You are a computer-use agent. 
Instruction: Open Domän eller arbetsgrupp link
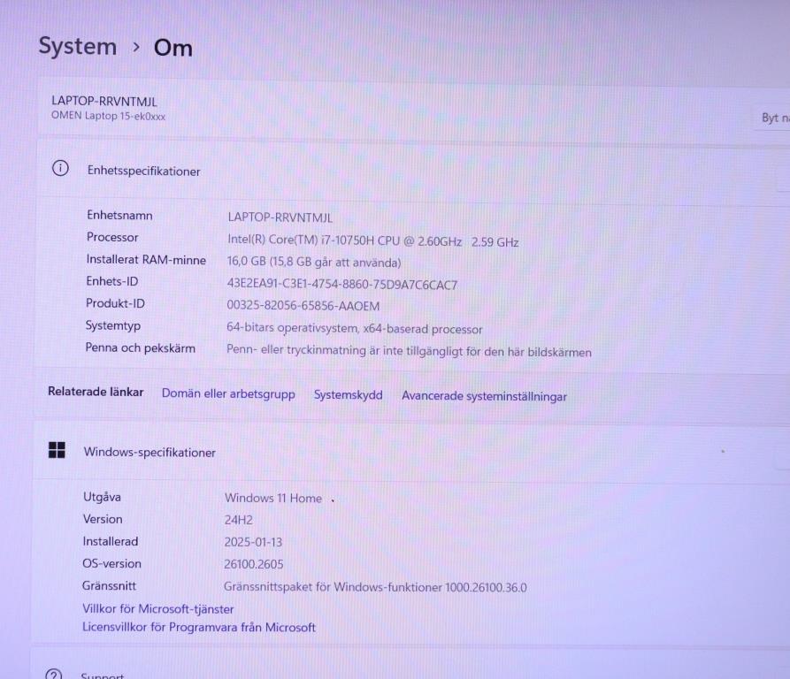tap(228, 393)
